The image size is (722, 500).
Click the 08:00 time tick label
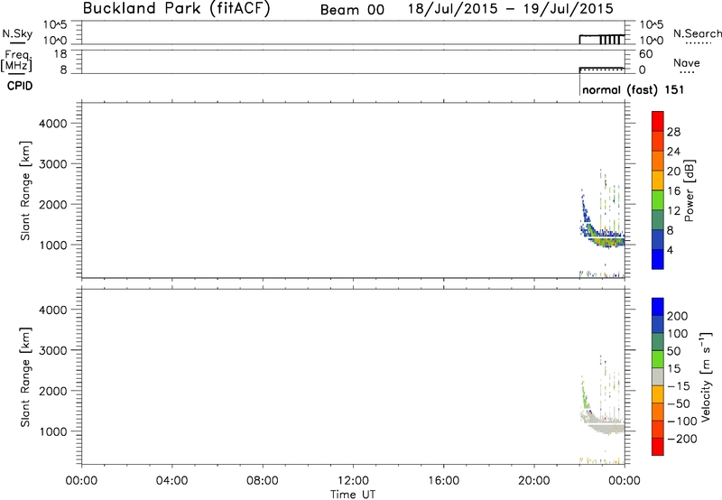(263, 481)
